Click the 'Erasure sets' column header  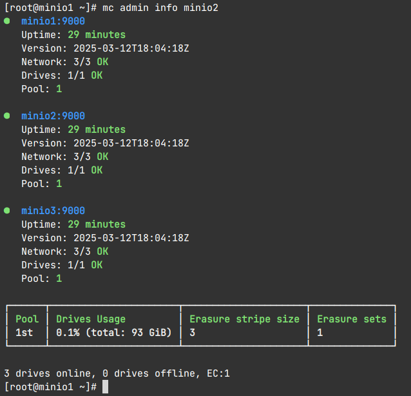click(352, 319)
